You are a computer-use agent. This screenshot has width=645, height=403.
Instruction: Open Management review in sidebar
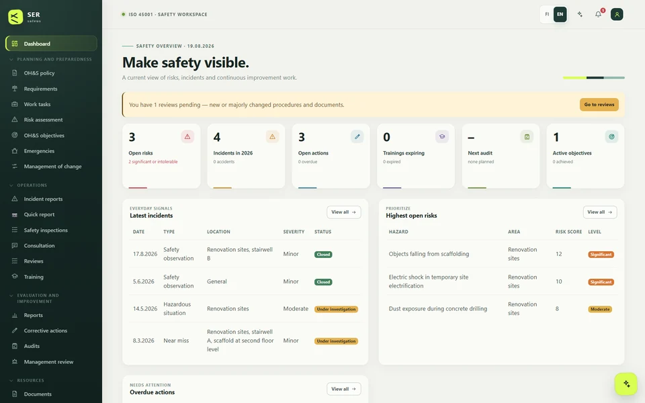(x=51, y=362)
